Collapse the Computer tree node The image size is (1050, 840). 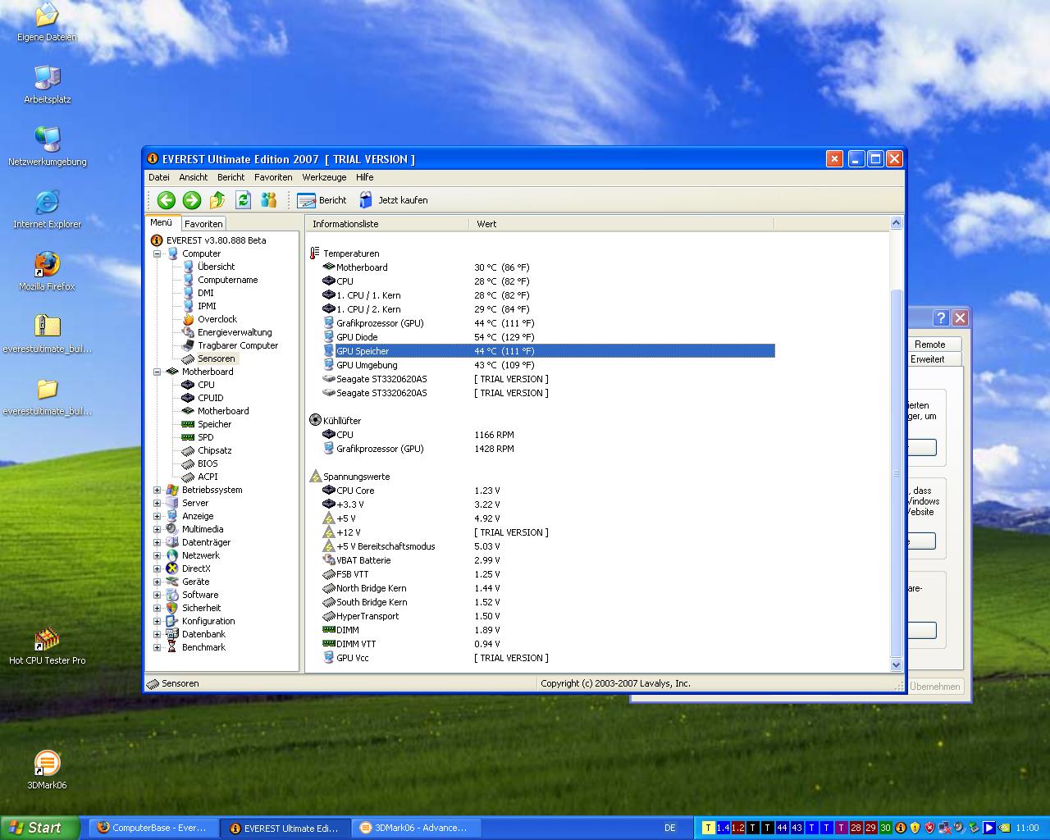157,253
